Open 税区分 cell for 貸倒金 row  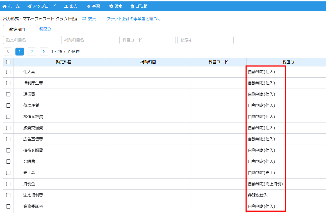coord(265,184)
